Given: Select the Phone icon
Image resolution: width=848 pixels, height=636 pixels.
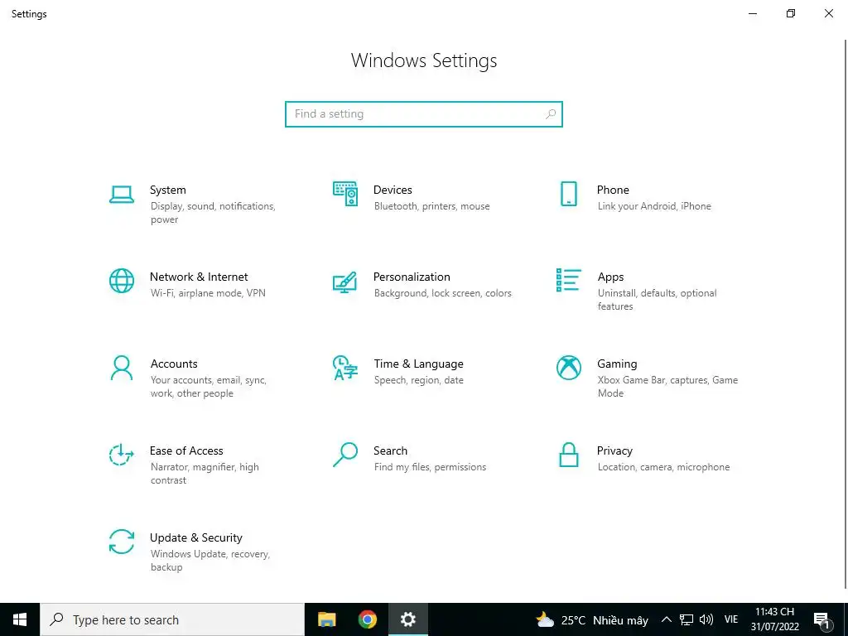Looking at the screenshot, I should (x=568, y=194).
